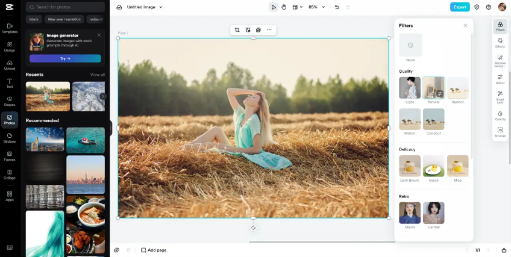Select the 'New year resolution' search tag

tap(64, 19)
